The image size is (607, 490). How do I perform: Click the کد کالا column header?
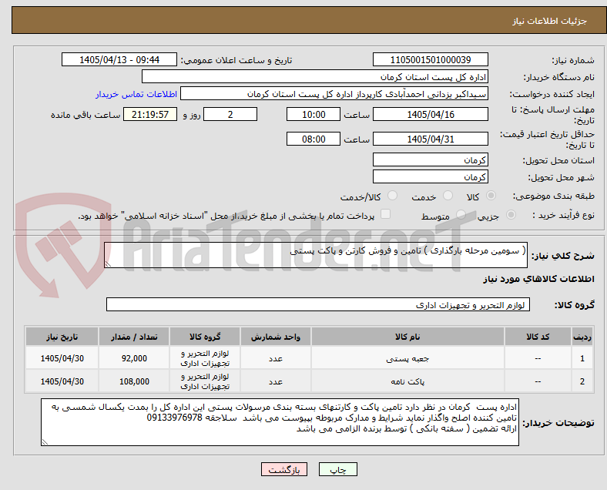538,337
